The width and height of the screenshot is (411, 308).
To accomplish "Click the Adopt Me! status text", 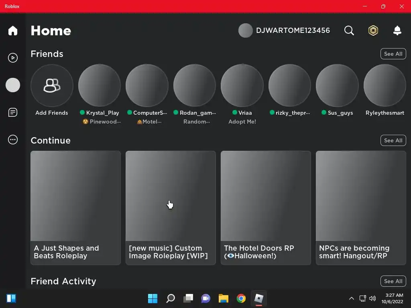I will coord(242,122).
